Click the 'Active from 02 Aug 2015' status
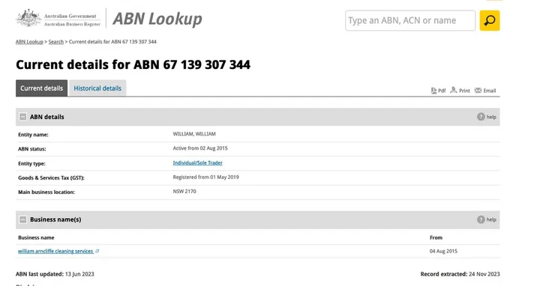This screenshot has height=286, width=540. click(200, 148)
